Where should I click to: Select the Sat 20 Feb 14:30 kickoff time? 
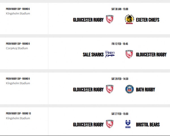[120, 79]
